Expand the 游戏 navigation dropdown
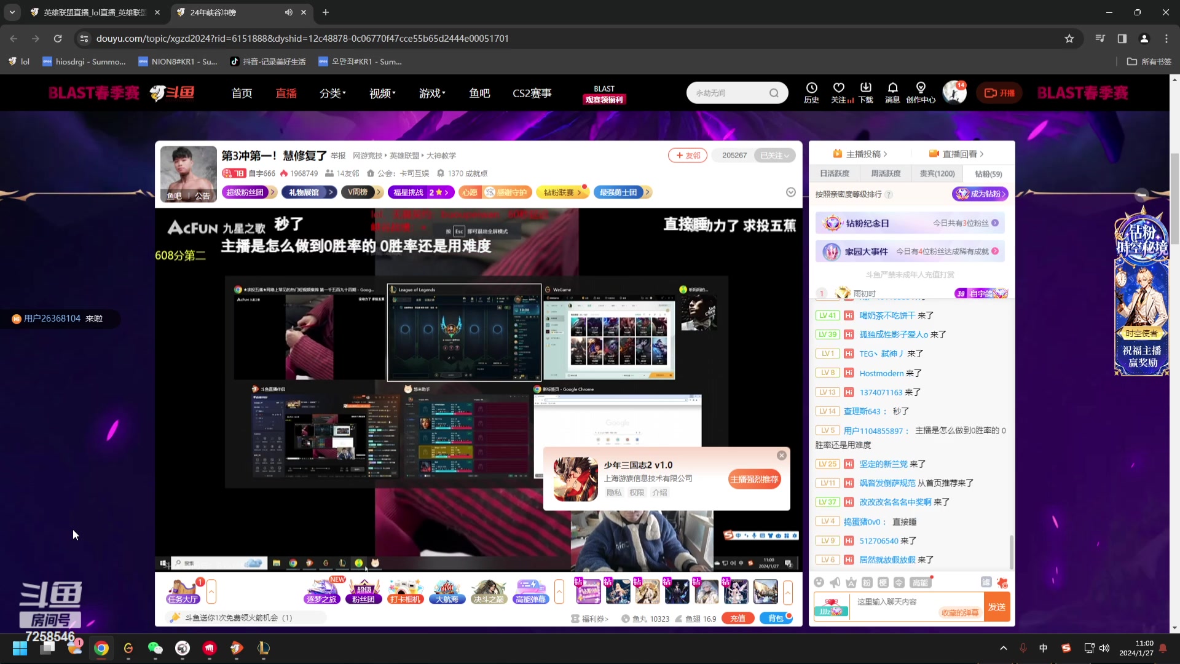 pyautogui.click(x=432, y=93)
